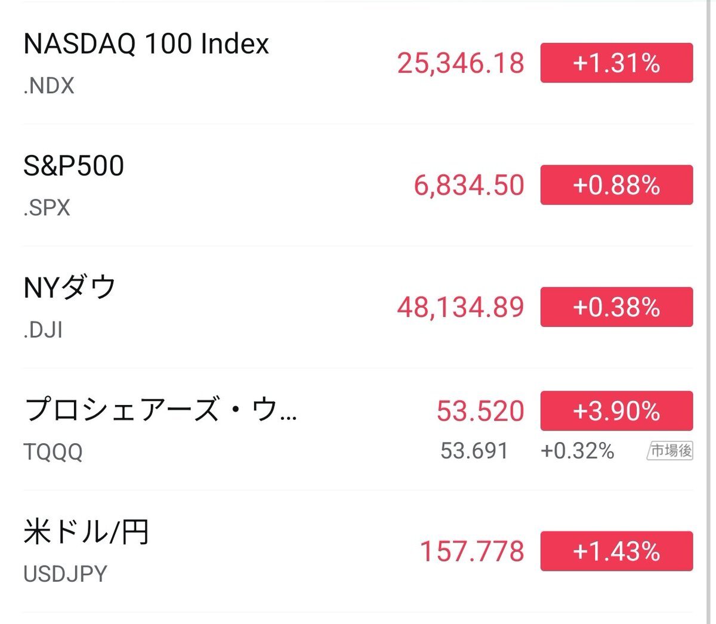716x624 pixels.
Task: Tap the after-hours price 53.691
Action: (x=474, y=452)
